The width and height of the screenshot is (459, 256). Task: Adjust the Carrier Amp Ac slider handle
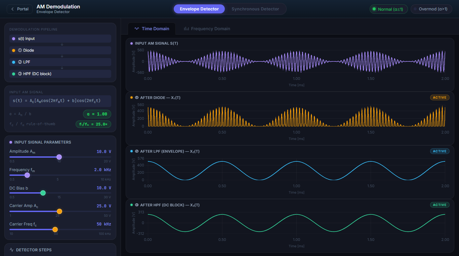59,211
